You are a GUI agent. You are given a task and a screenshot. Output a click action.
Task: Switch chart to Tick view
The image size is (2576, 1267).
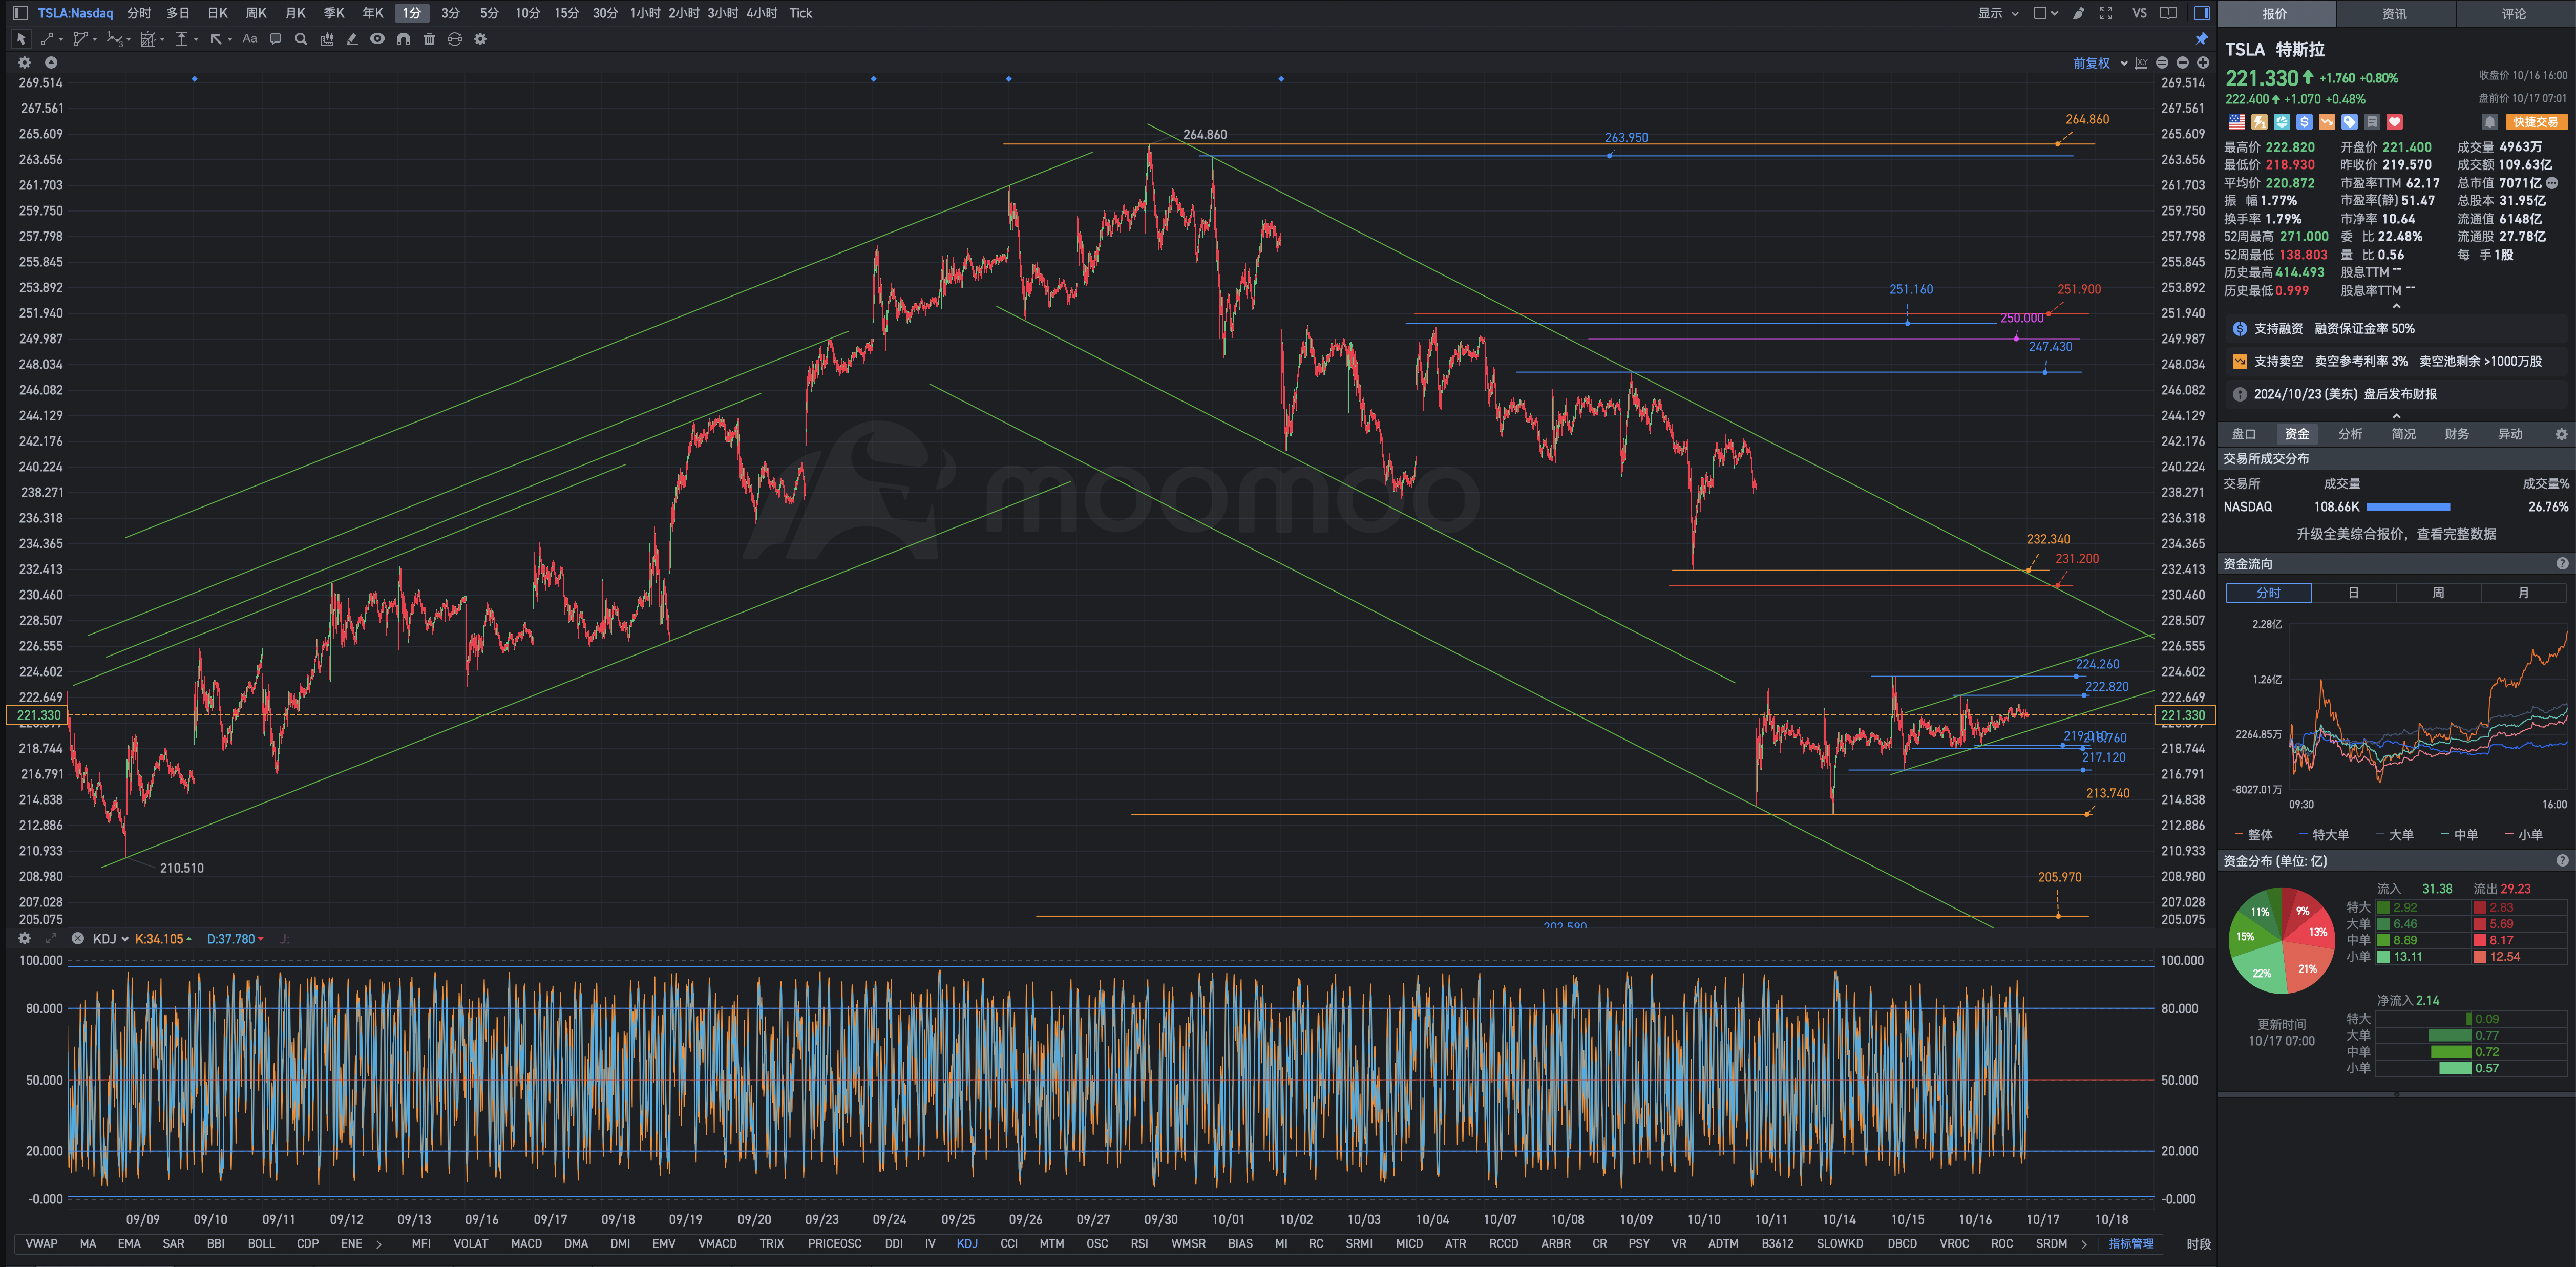[800, 13]
